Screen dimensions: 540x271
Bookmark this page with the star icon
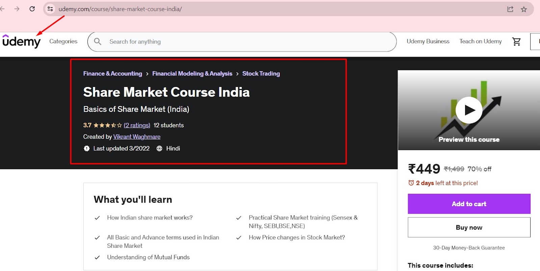pos(524,9)
